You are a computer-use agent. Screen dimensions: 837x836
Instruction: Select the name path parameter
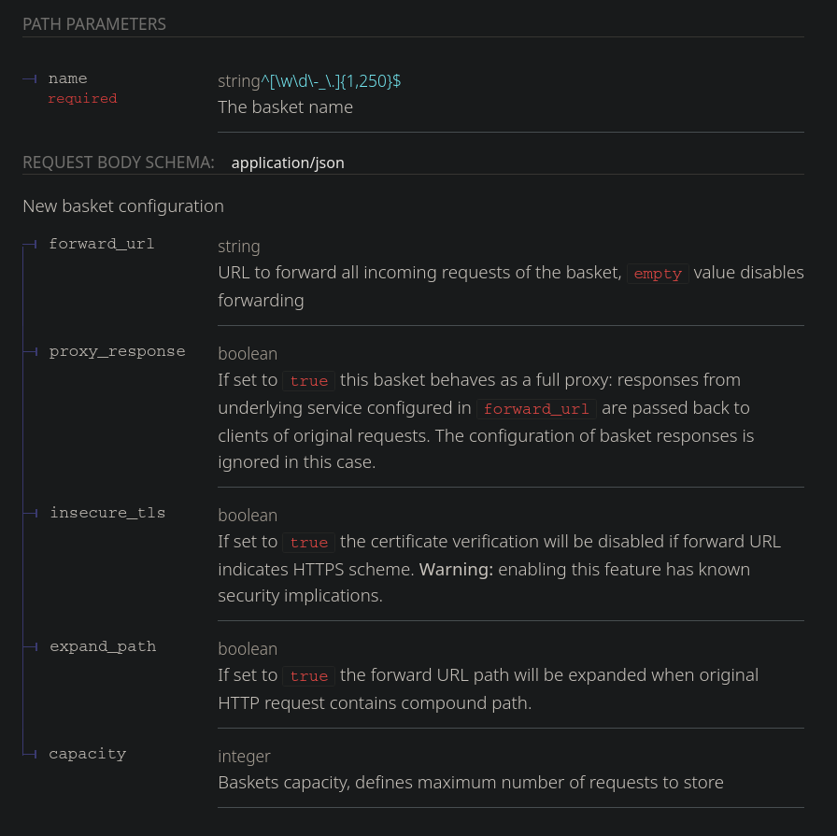coord(67,79)
